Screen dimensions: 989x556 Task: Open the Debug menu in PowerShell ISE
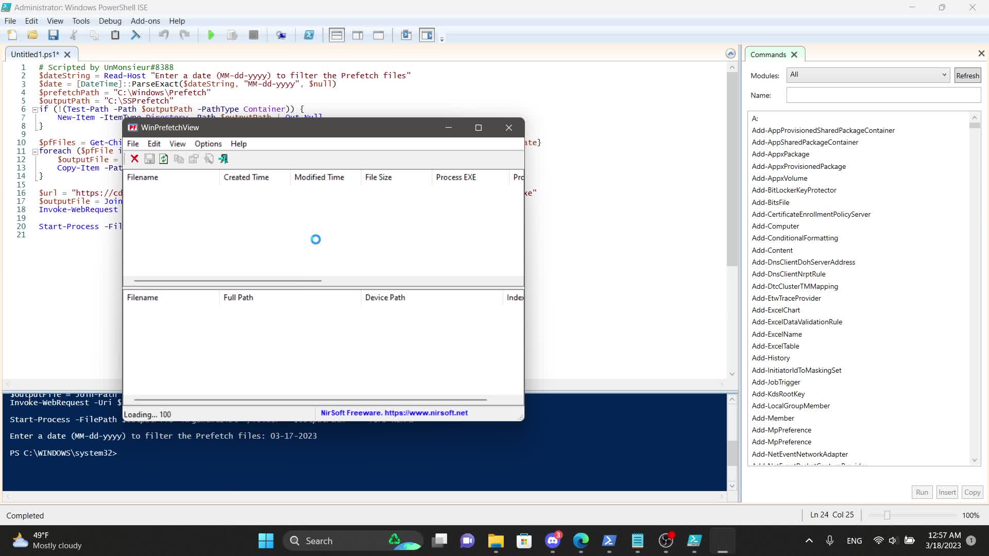110,21
